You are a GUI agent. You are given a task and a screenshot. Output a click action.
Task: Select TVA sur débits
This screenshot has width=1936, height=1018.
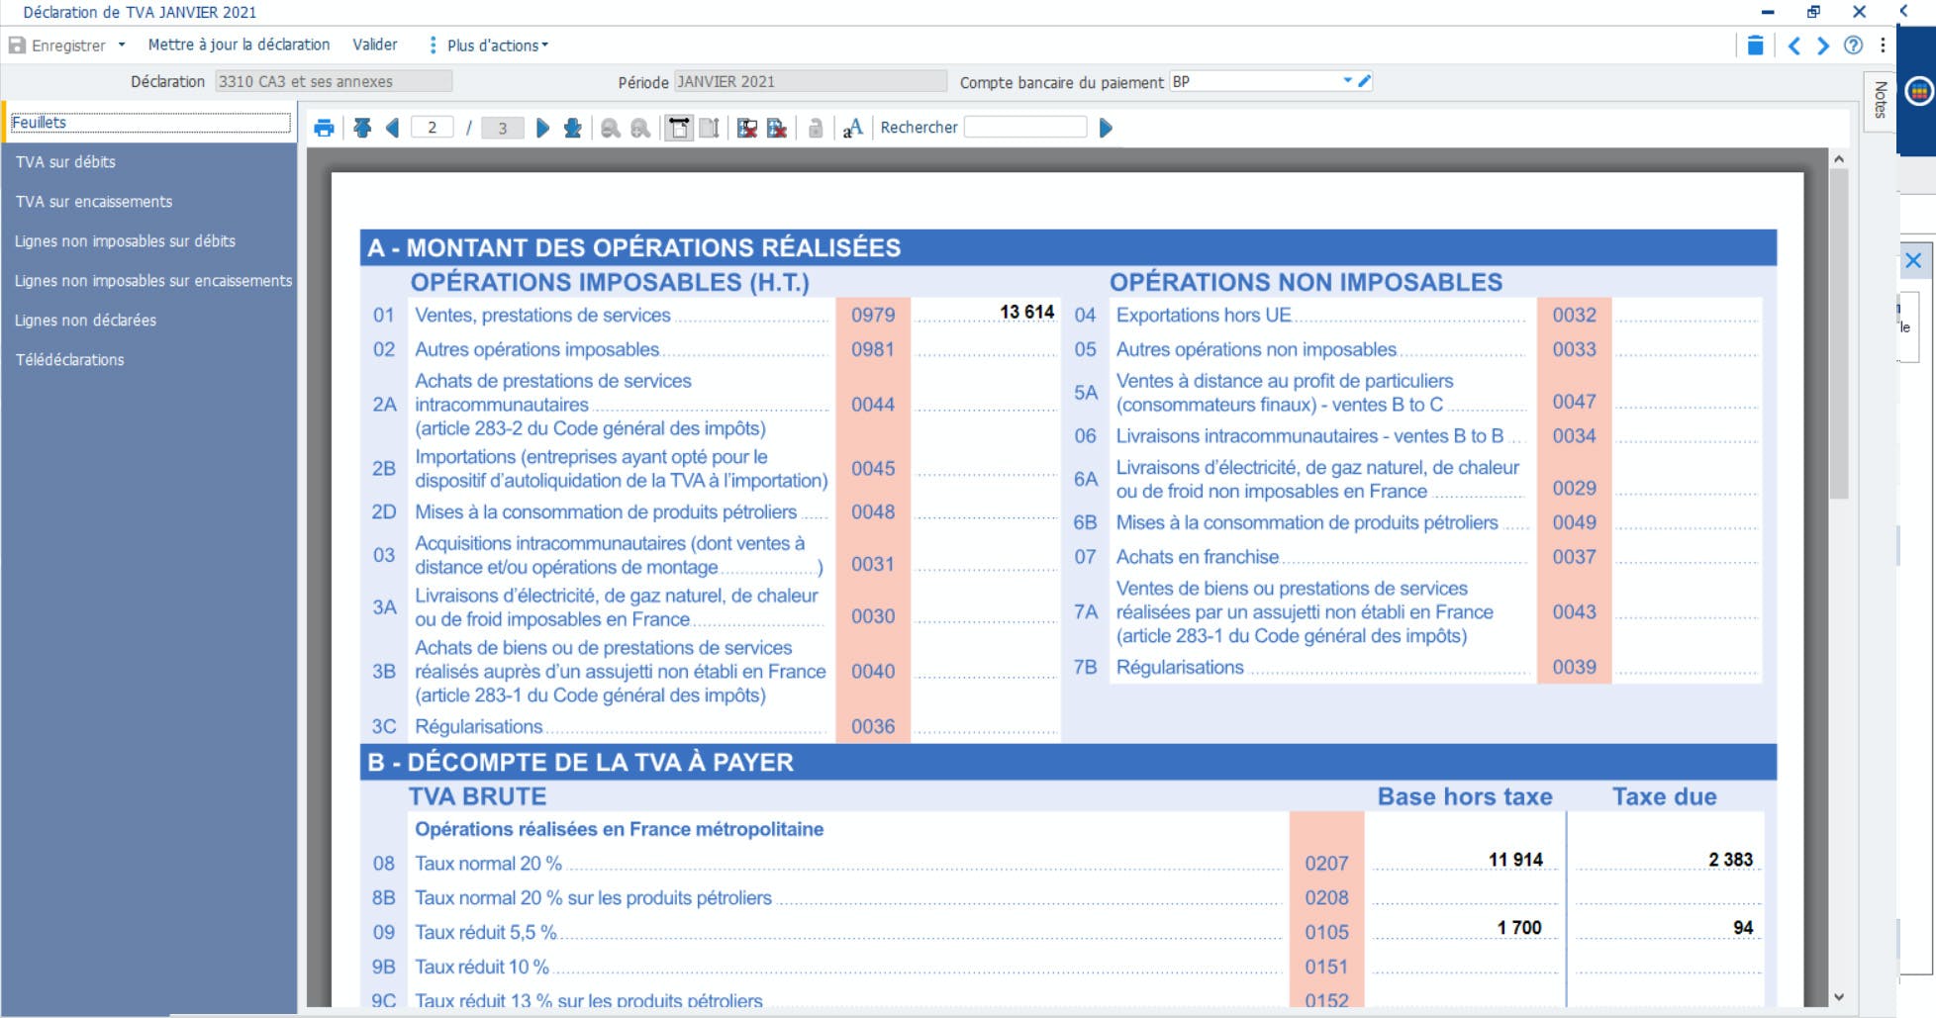point(65,161)
